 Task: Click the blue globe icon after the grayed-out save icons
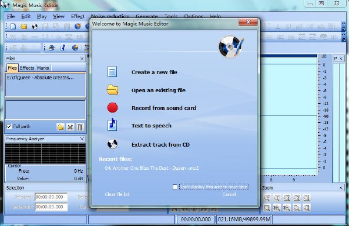(77, 27)
